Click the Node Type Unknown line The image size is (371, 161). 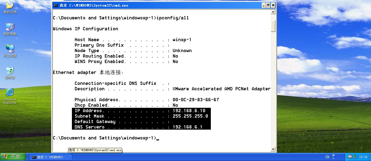[133, 51]
